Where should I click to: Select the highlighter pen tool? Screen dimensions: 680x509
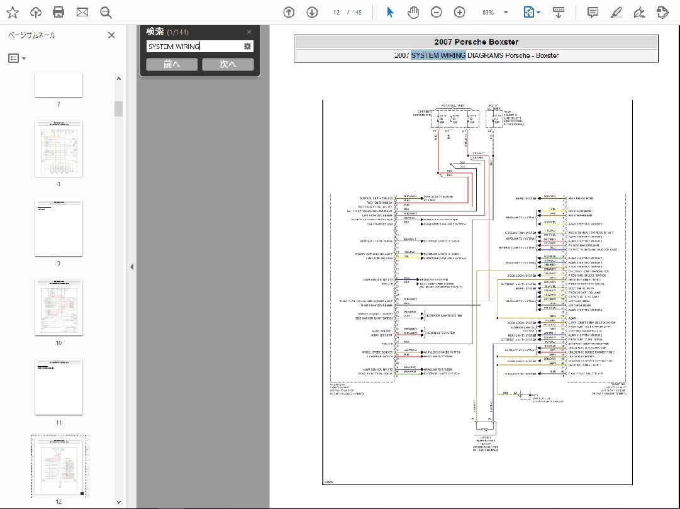click(x=616, y=12)
